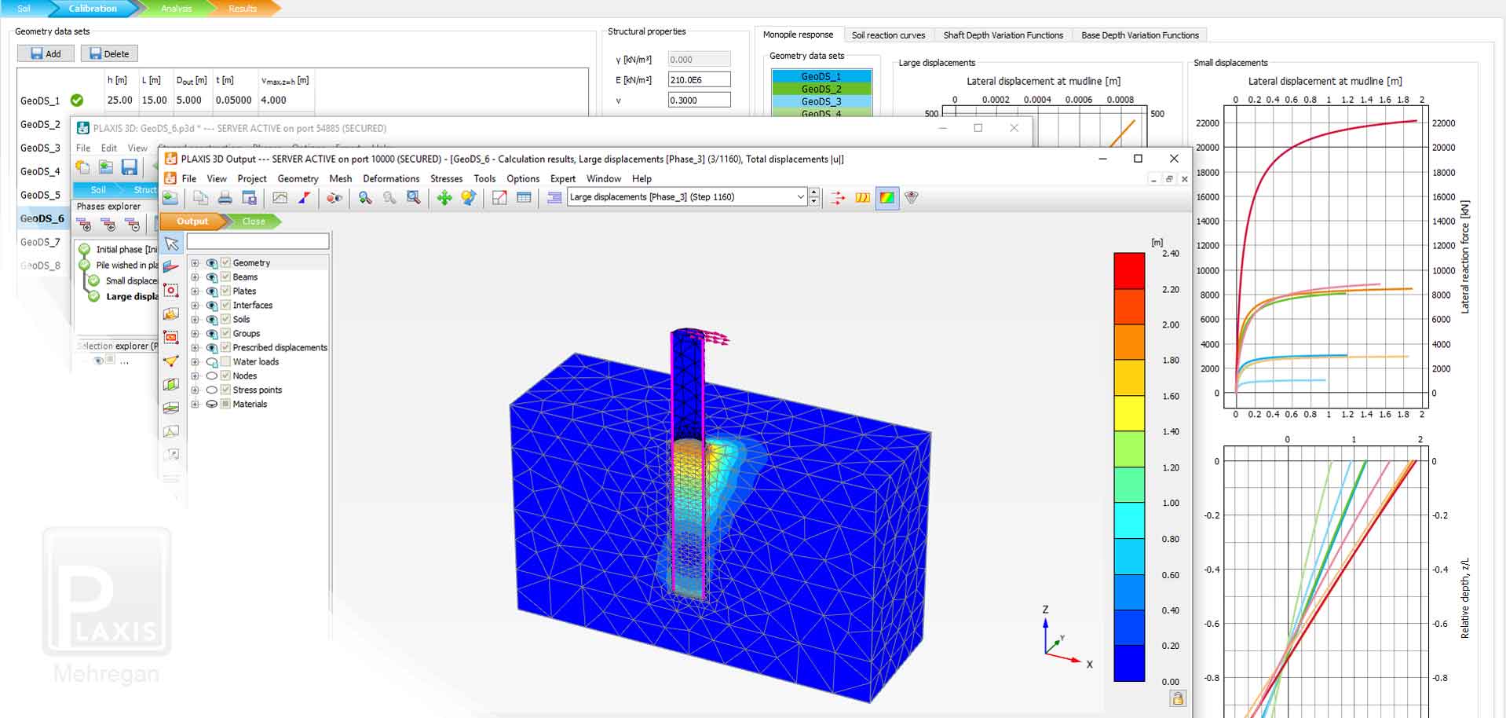Click the Delete geometry data set button
The width and height of the screenshot is (1506, 718).
(109, 53)
